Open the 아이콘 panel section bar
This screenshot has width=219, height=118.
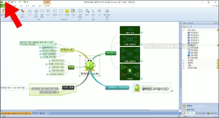(x=200, y=106)
